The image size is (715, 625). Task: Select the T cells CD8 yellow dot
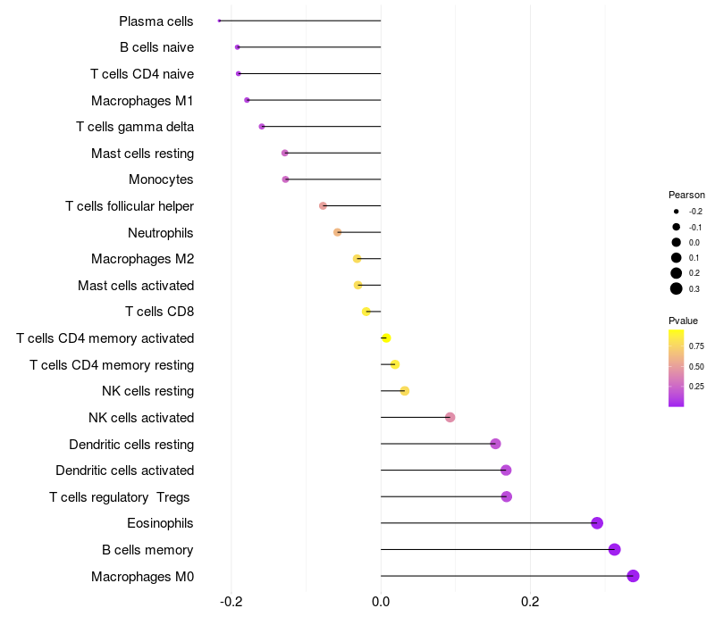pos(366,312)
